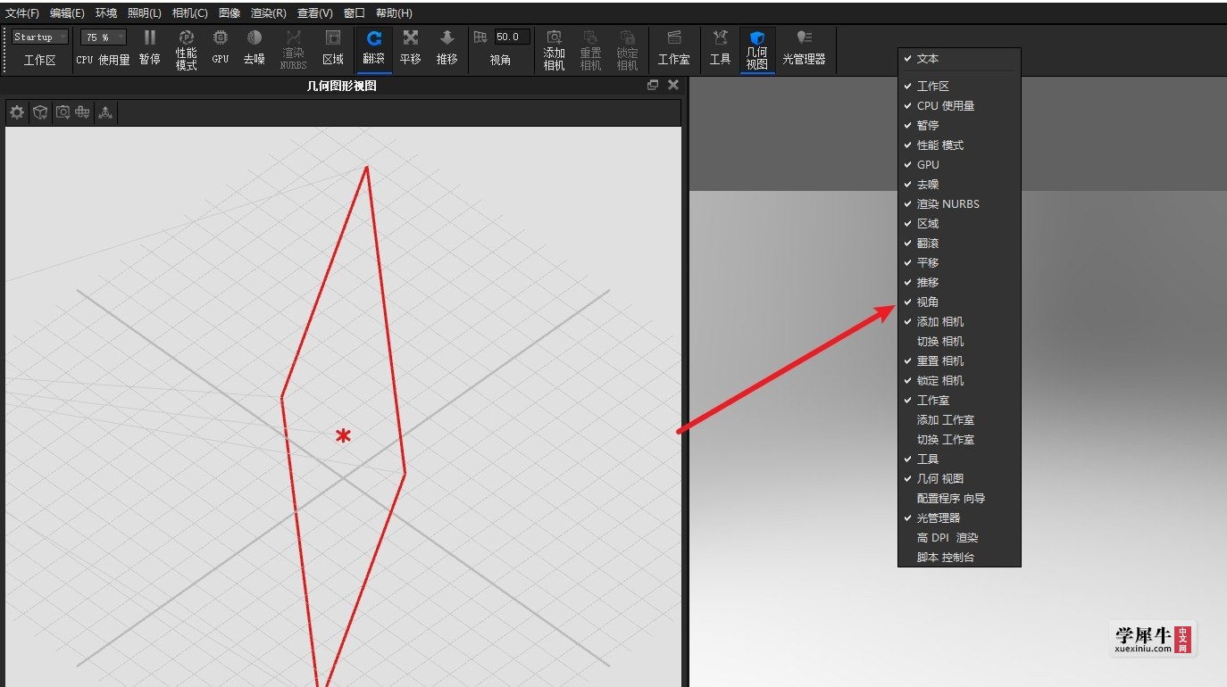Viewport: 1227px width, 687px height.
Task: Open the 帮助(H) menu
Action: 394,13
